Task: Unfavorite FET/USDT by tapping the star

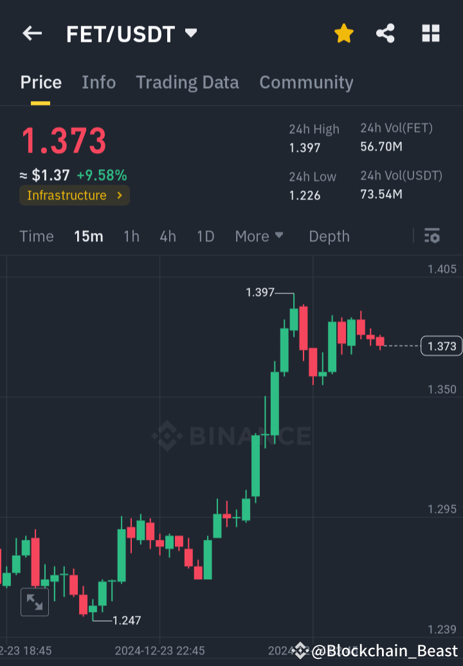Action: point(343,33)
